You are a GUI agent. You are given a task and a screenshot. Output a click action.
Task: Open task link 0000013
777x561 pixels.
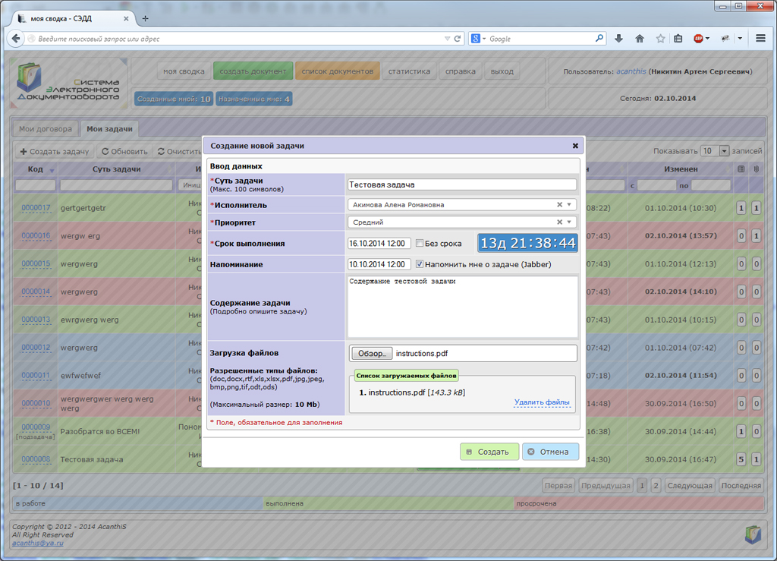(36, 320)
